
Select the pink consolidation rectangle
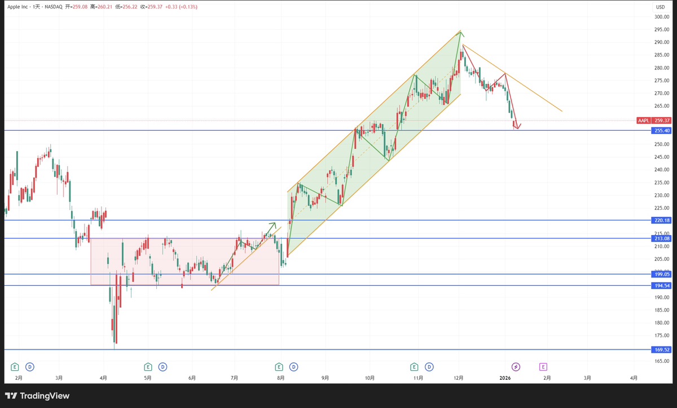coord(184,261)
